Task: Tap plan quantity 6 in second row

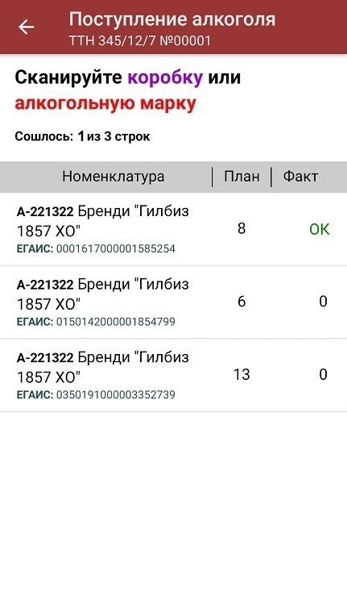Action: tap(242, 302)
